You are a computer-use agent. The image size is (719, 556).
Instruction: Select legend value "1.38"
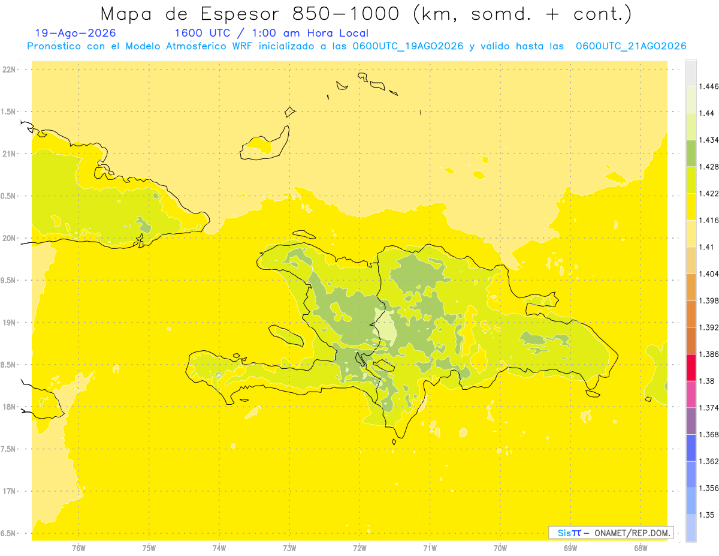point(706,381)
